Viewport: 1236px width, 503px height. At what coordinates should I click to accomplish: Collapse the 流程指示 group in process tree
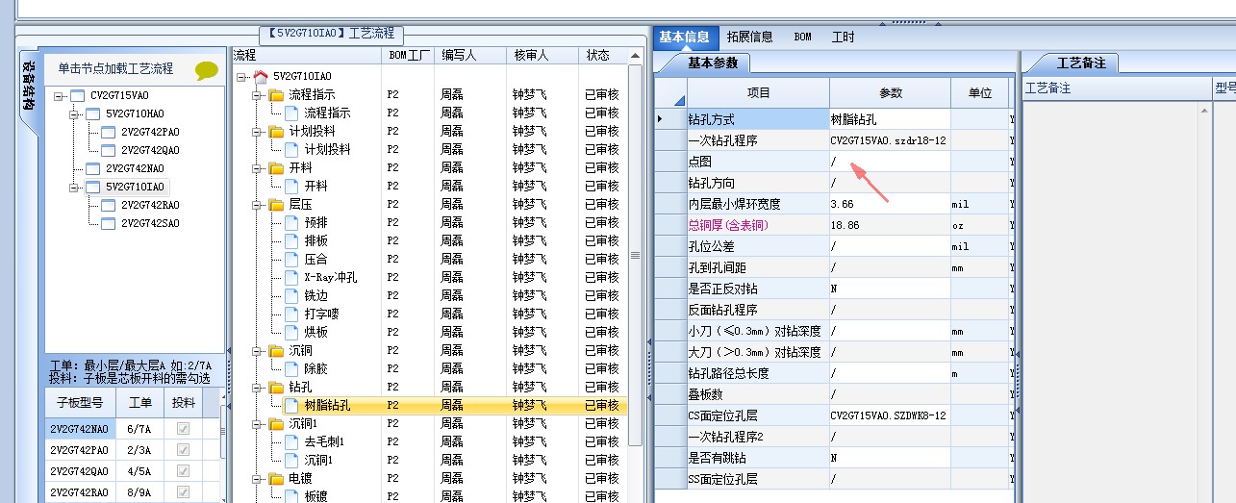coord(258,94)
